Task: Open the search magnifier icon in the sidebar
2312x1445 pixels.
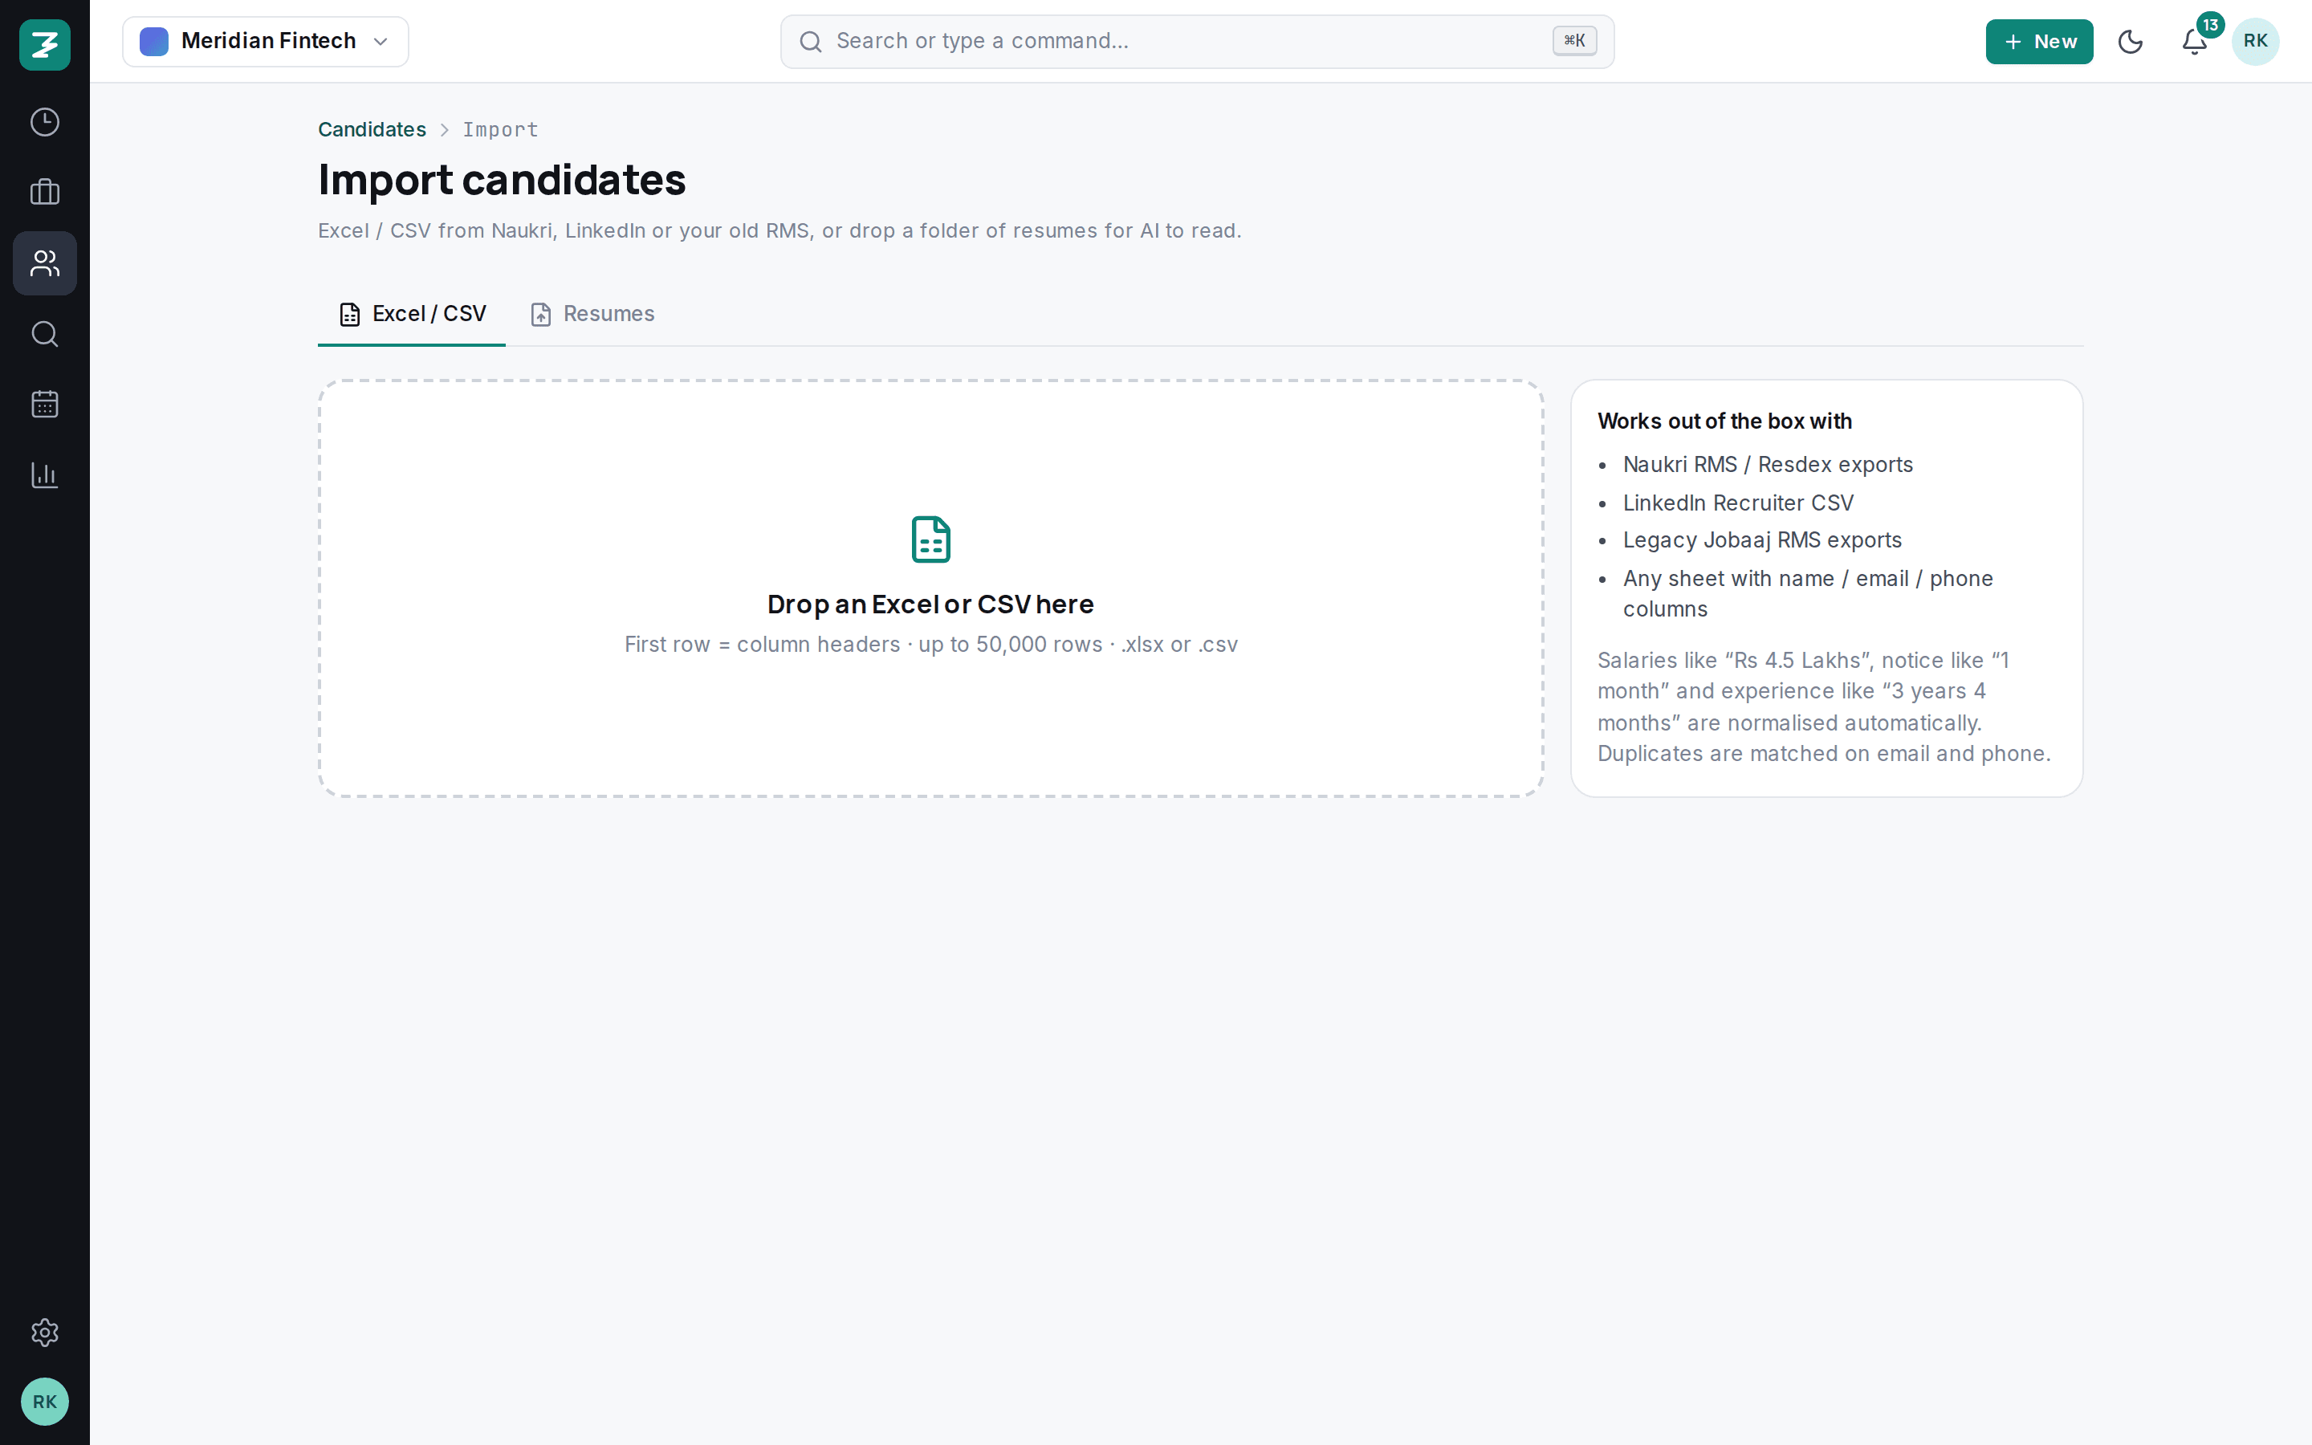Action: click(45, 333)
